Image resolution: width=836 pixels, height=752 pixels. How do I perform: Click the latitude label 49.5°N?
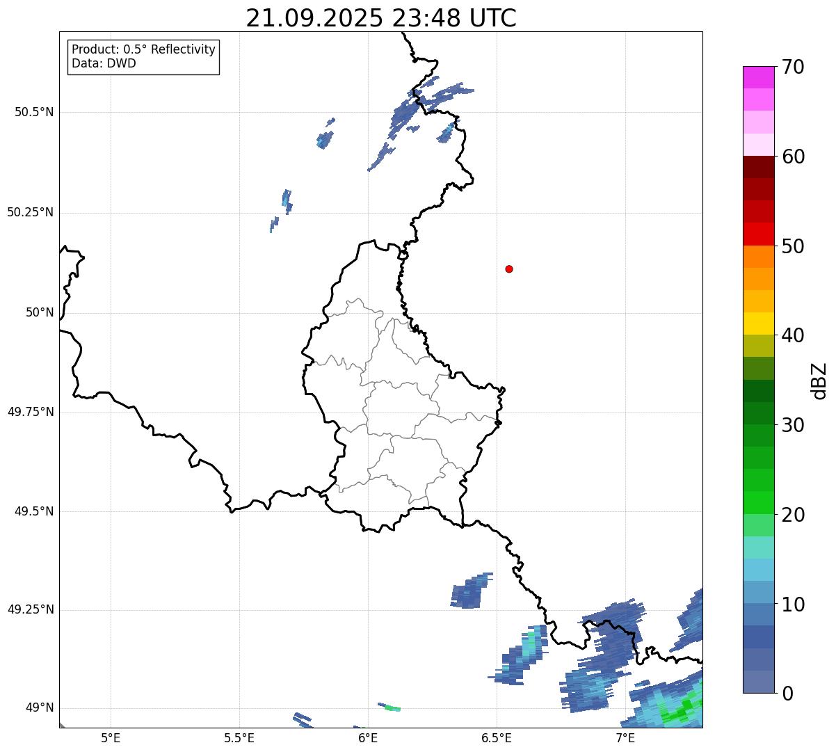tap(34, 511)
